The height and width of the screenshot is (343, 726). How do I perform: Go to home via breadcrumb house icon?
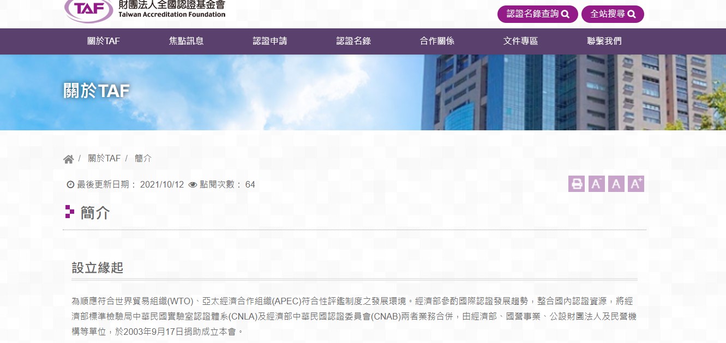tap(68, 159)
